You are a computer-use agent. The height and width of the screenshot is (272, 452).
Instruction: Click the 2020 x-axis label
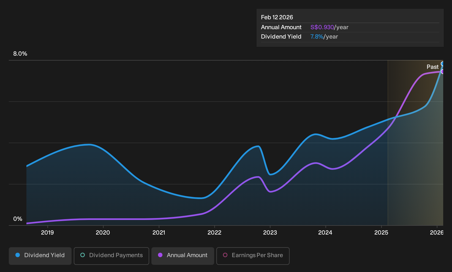tap(103, 233)
